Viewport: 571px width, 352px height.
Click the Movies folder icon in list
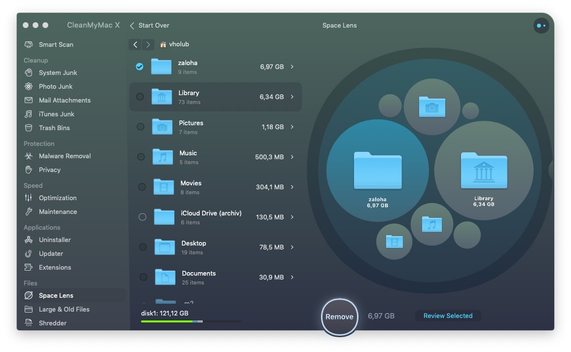[164, 187]
